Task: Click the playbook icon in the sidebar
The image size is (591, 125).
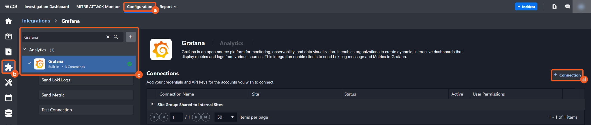Action: (9, 52)
